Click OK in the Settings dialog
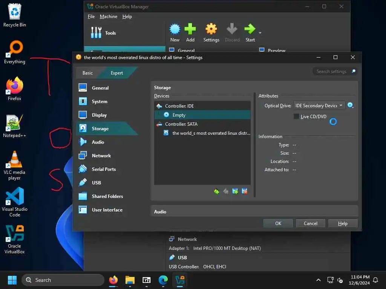The height and width of the screenshot is (289, 386). 278,223
